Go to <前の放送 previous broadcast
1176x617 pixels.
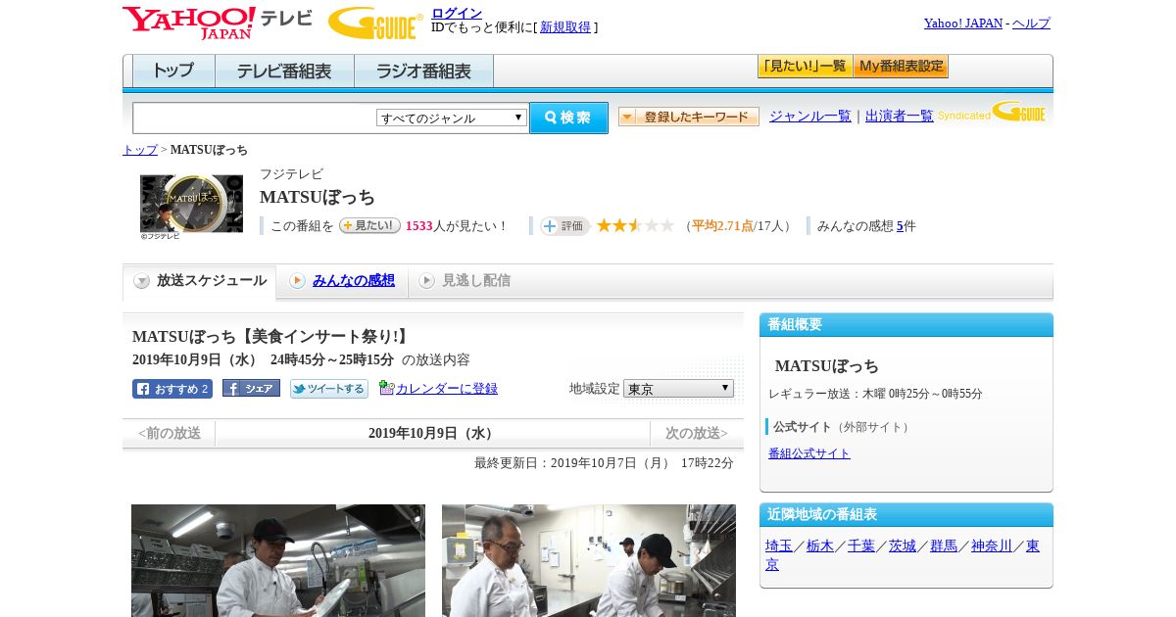[170, 433]
